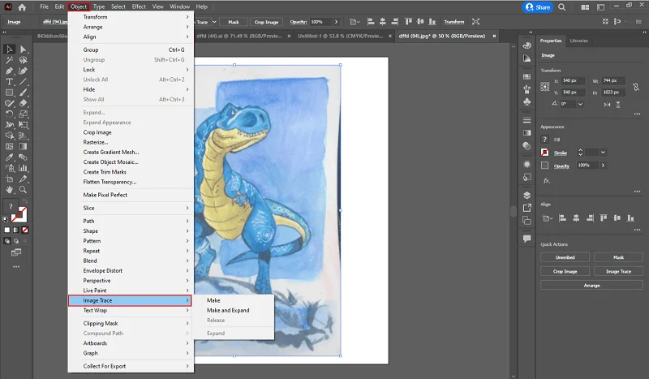Click Flip Horizontal icon in Transform
Image resolution: width=649 pixels, height=379 pixels.
click(x=607, y=105)
